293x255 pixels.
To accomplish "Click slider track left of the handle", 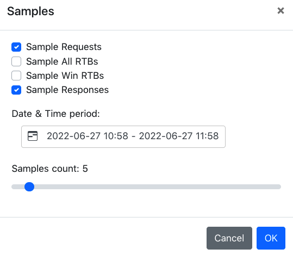I will [18, 186].
